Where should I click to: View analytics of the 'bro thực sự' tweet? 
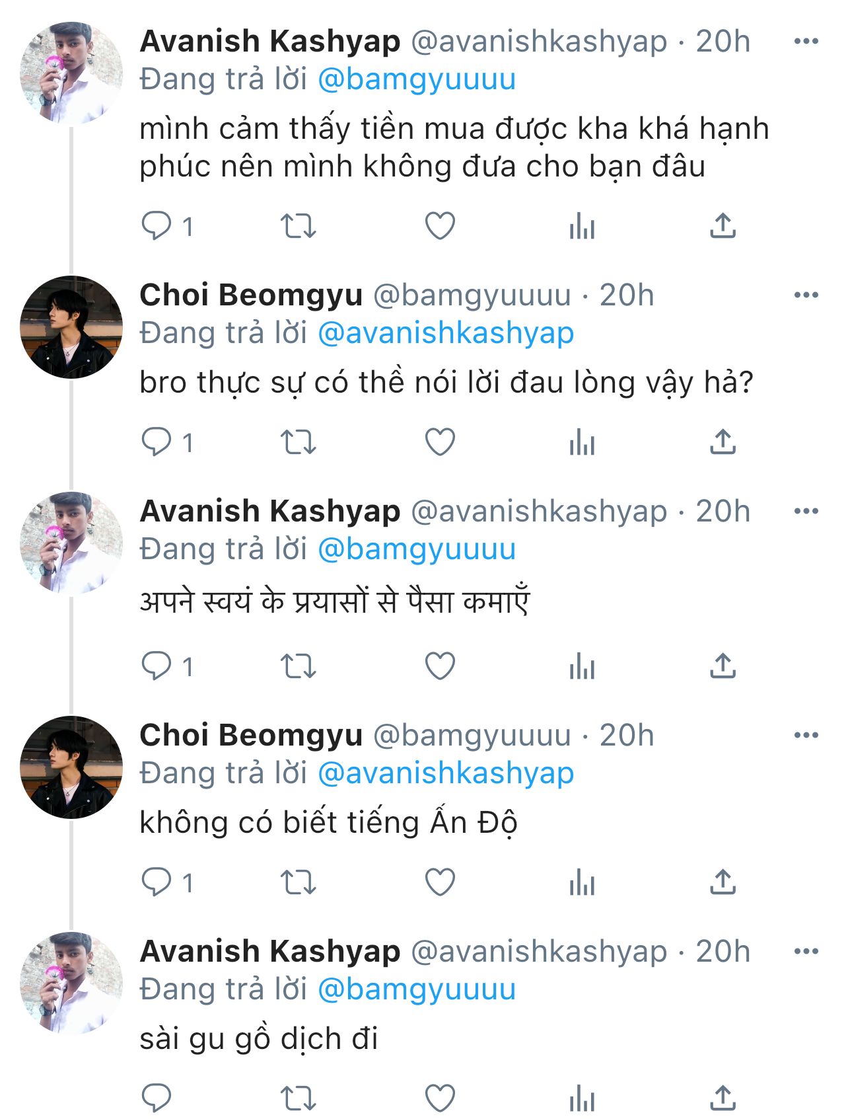pyautogui.click(x=582, y=442)
